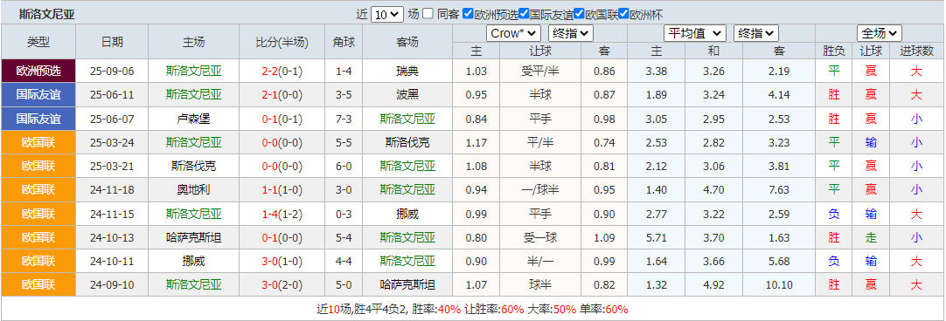The height and width of the screenshot is (321, 946).
Task: Click 负 result in 24-11-15 row
Action: (834, 214)
